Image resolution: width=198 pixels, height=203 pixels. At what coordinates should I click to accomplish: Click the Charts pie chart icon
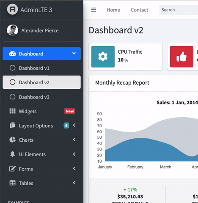pyautogui.click(x=13, y=140)
